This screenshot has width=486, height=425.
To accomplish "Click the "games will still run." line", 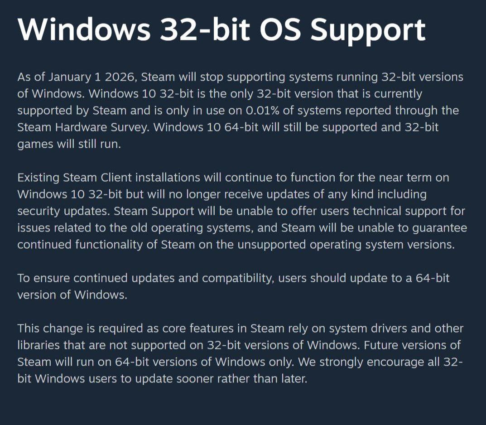I will tap(69, 145).
